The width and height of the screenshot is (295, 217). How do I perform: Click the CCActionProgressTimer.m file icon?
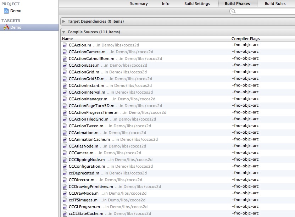tap(65, 113)
